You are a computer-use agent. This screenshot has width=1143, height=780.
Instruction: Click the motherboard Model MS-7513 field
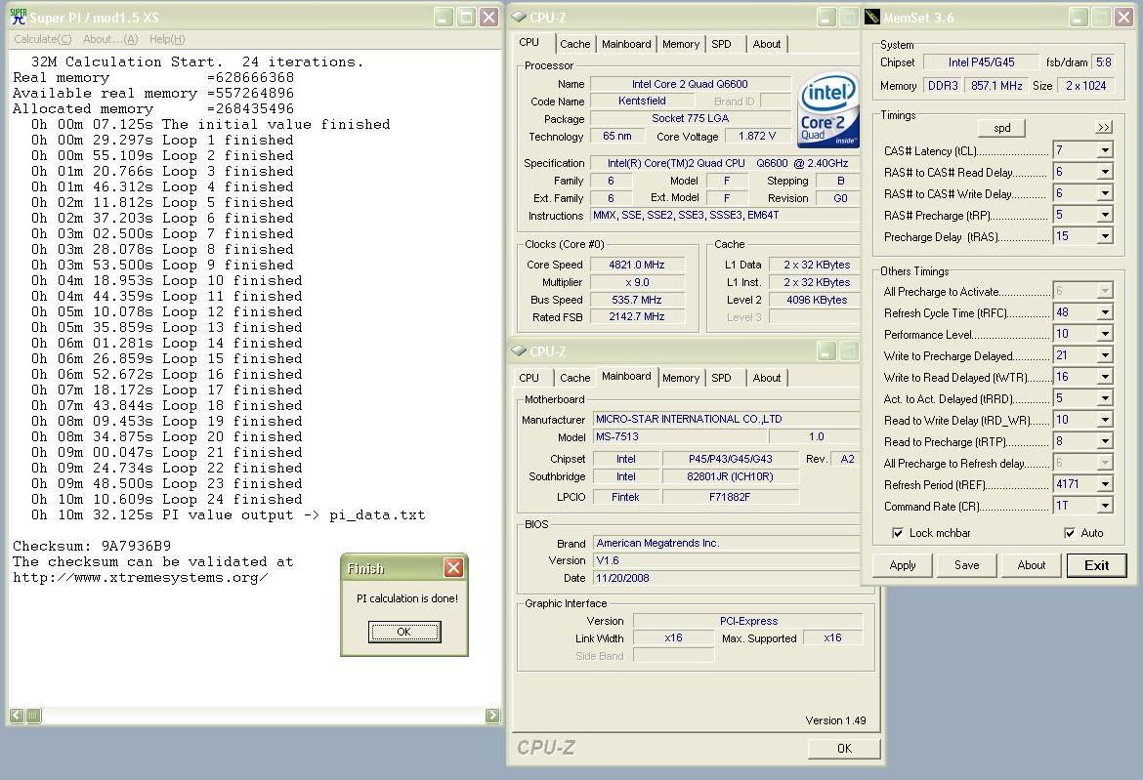tap(679, 436)
